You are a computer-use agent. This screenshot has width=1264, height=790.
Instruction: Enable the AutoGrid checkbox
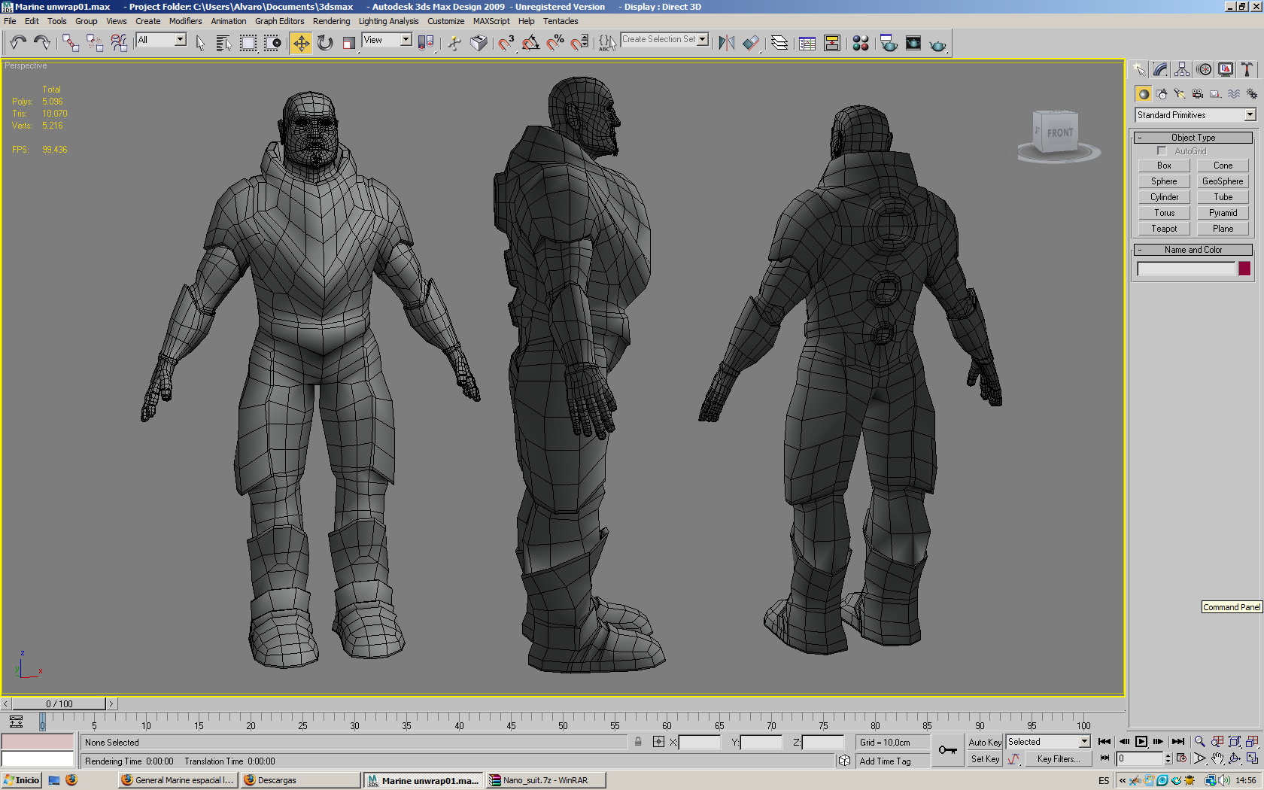[1162, 151]
